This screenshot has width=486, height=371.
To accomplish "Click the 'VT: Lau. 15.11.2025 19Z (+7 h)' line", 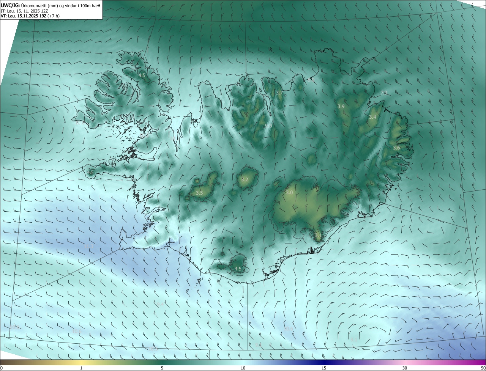I will point(30,16).
